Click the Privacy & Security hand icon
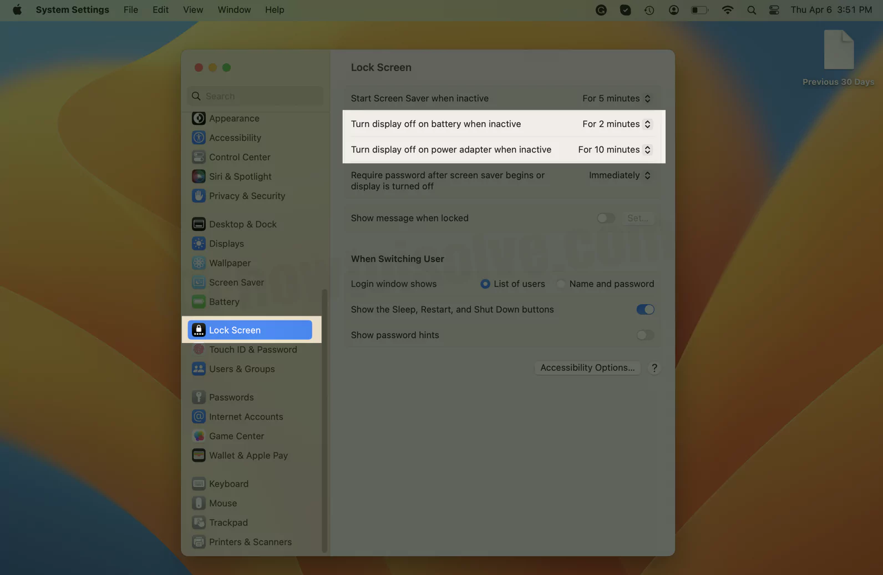The height and width of the screenshot is (575, 883). (199, 196)
